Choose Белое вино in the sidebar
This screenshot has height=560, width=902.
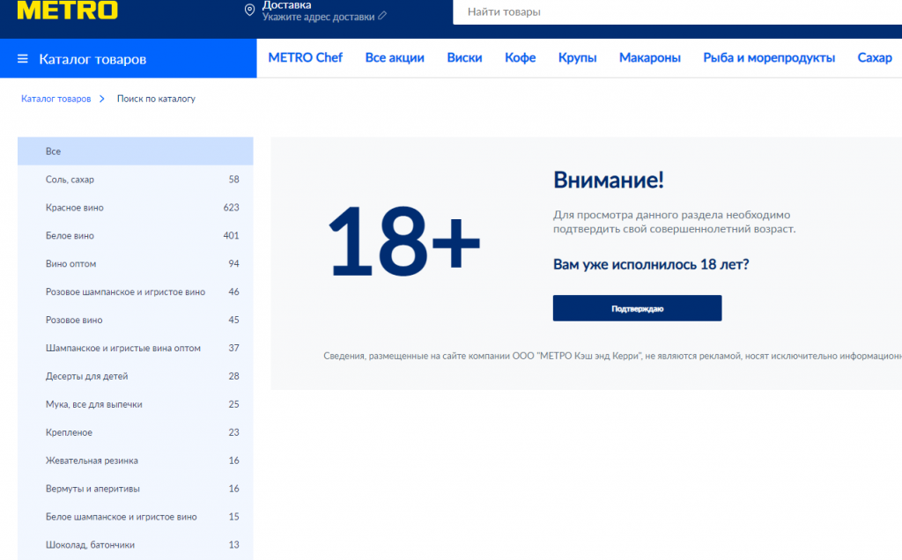tap(70, 236)
